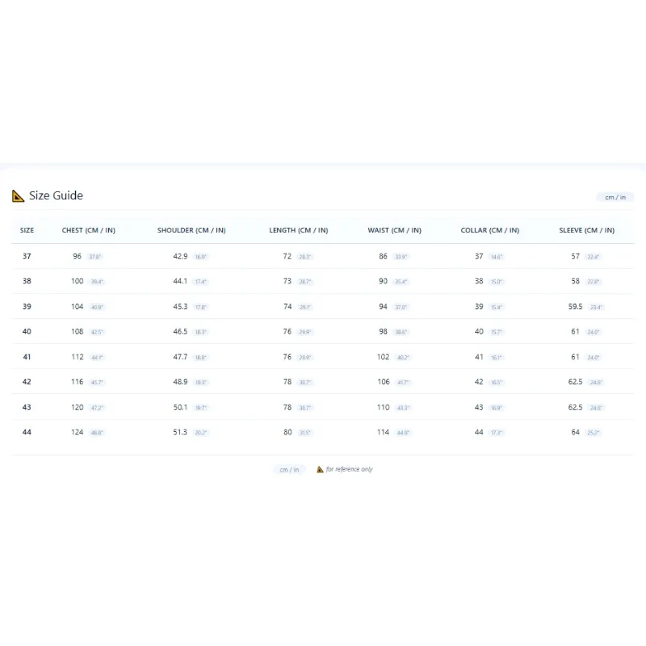Click the ruler icon beside Size Guide

pyautogui.click(x=18, y=196)
